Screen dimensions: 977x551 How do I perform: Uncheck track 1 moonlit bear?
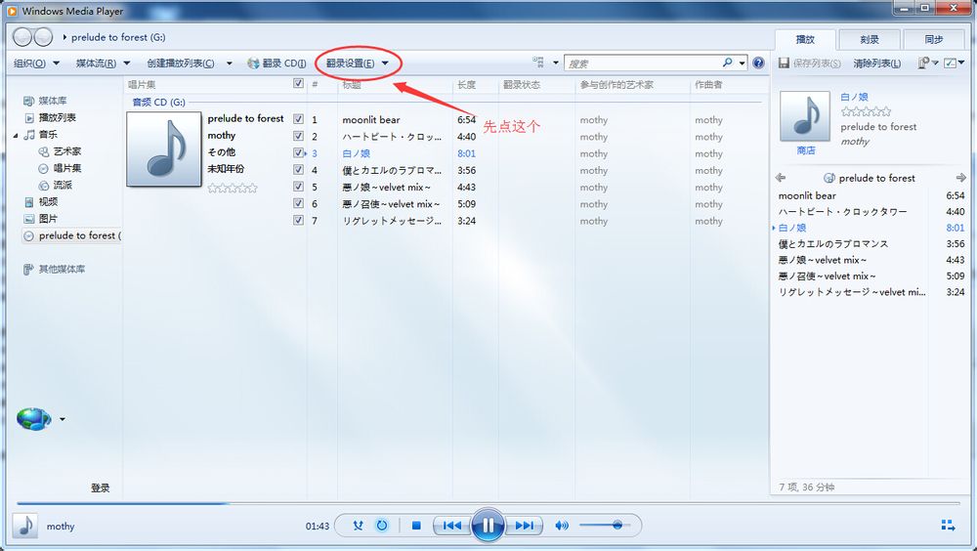298,119
